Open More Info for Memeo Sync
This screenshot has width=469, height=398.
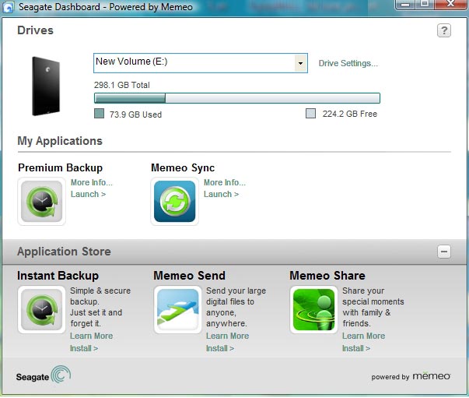pyautogui.click(x=225, y=182)
